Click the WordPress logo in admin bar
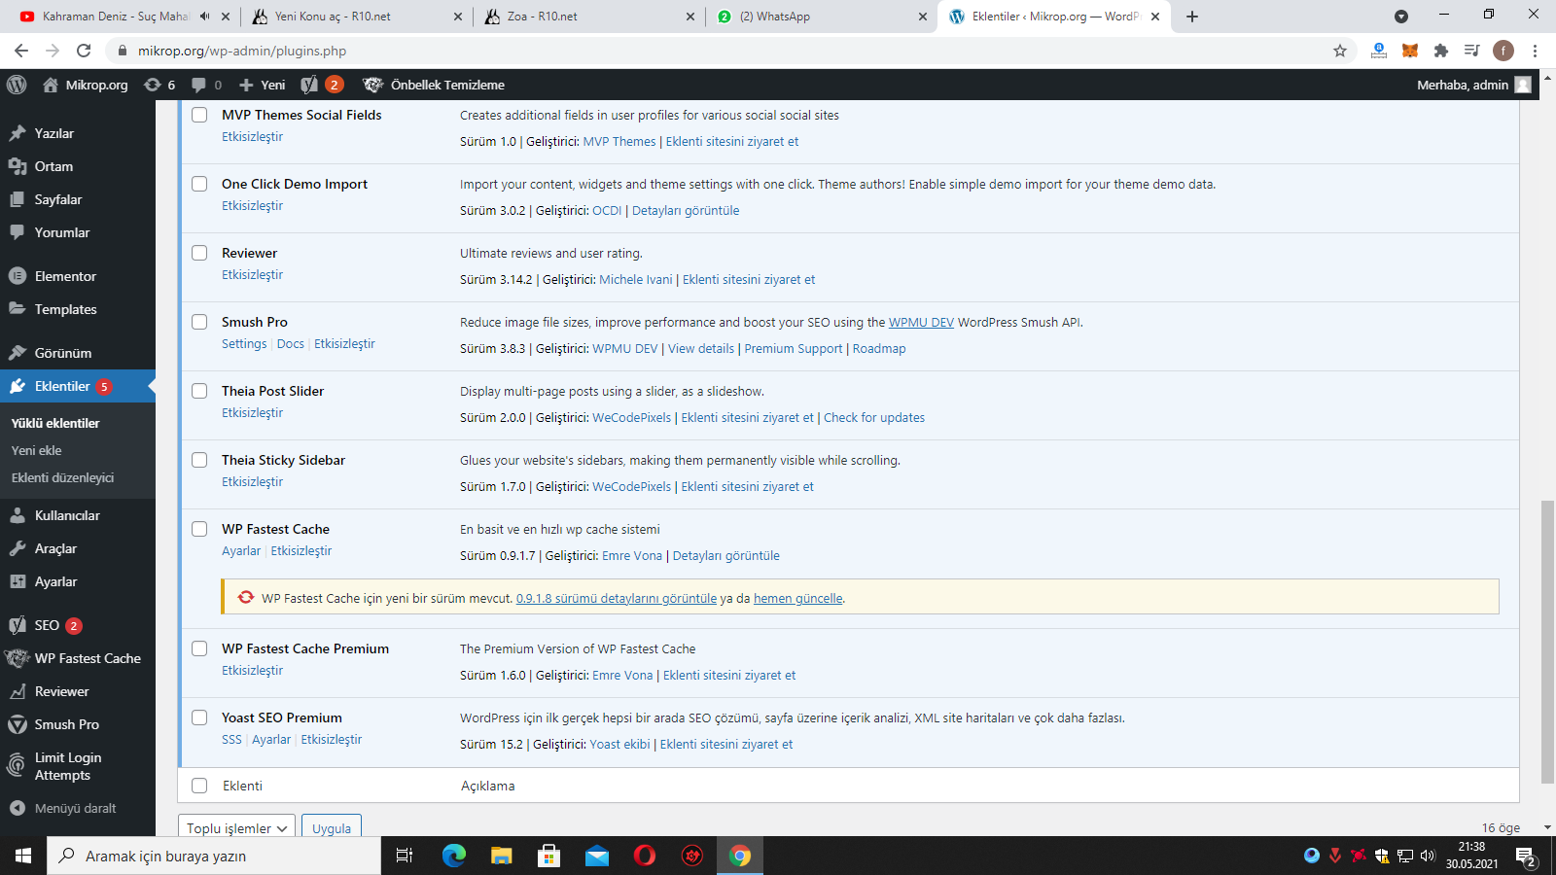The image size is (1556, 875). coord(17,85)
